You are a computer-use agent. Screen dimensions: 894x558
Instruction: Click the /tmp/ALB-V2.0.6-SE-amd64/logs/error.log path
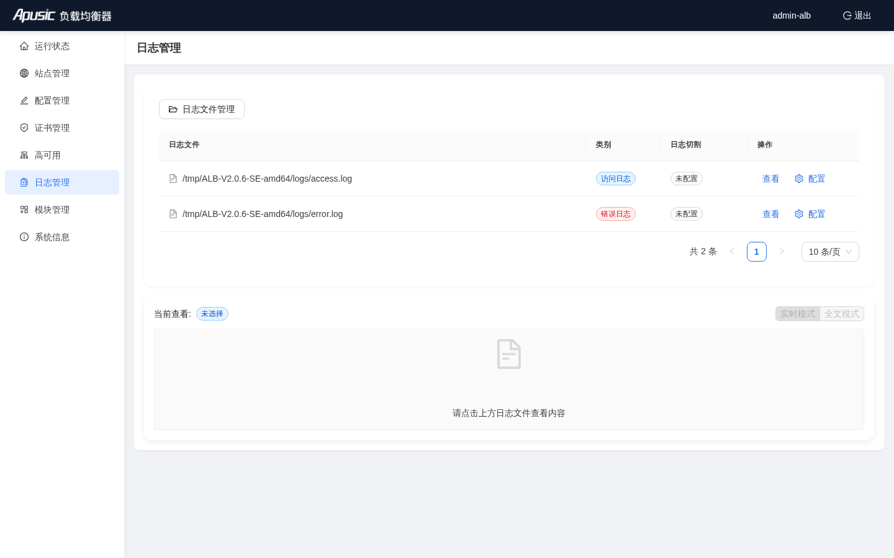[263, 214]
